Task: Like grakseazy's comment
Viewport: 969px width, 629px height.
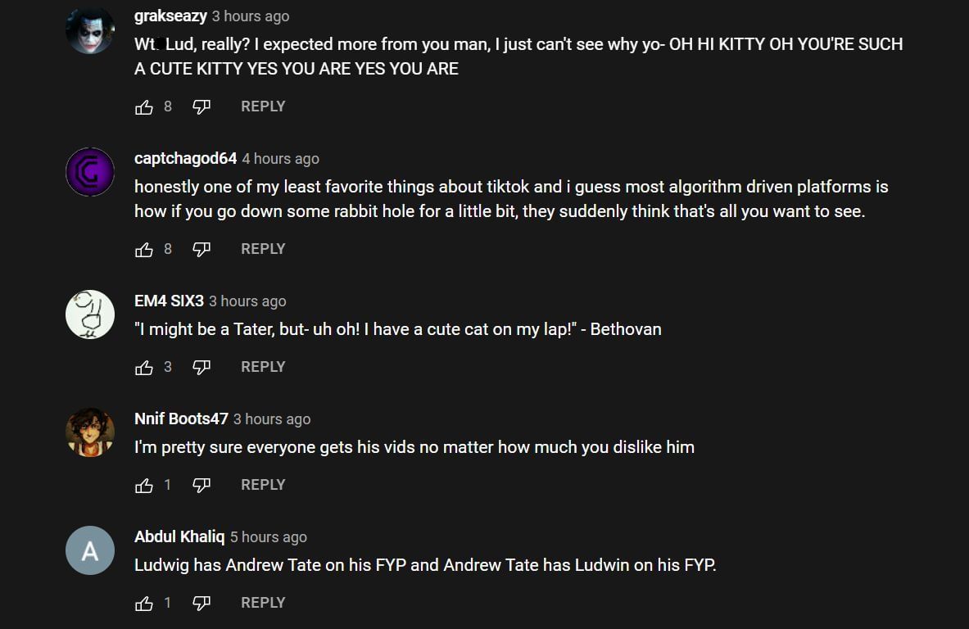Action: coord(144,106)
